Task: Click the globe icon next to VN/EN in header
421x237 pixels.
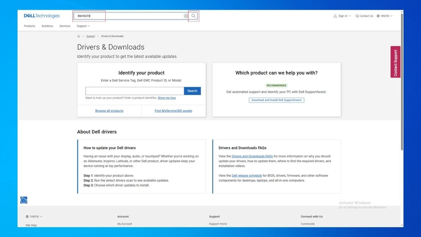Action: tap(378, 16)
